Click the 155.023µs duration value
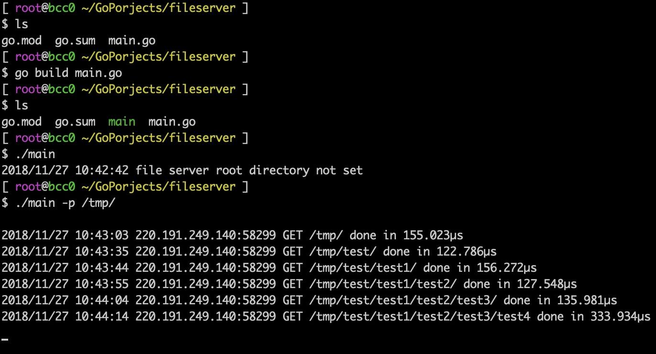This screenshot has height=354, width=656. point(433,236)
